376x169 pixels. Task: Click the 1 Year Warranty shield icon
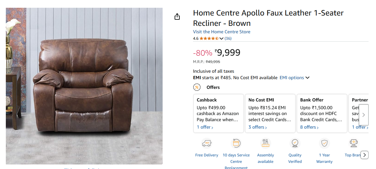coord(324,143)
